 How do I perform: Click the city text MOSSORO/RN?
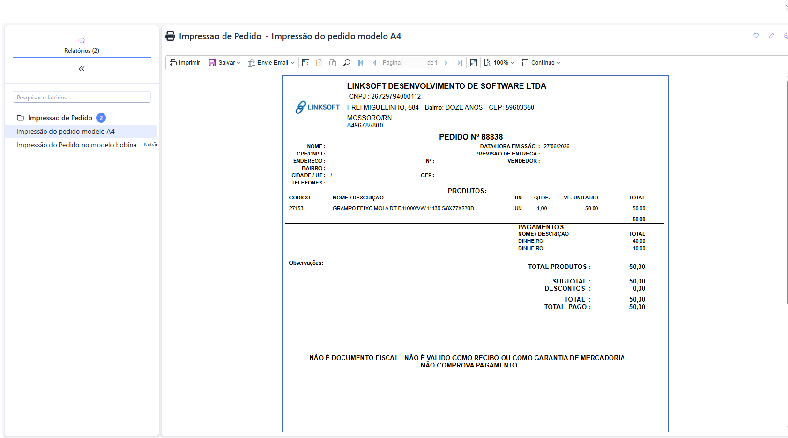370,118
